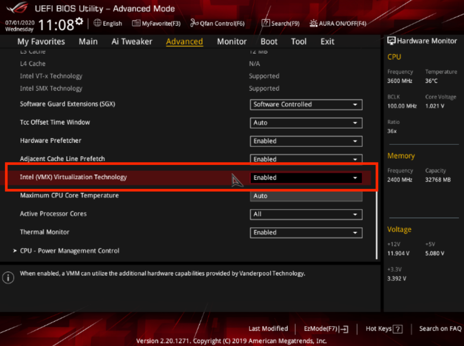Open Qfan Control(F6)
464x346 pixels.
click(217, 23)
